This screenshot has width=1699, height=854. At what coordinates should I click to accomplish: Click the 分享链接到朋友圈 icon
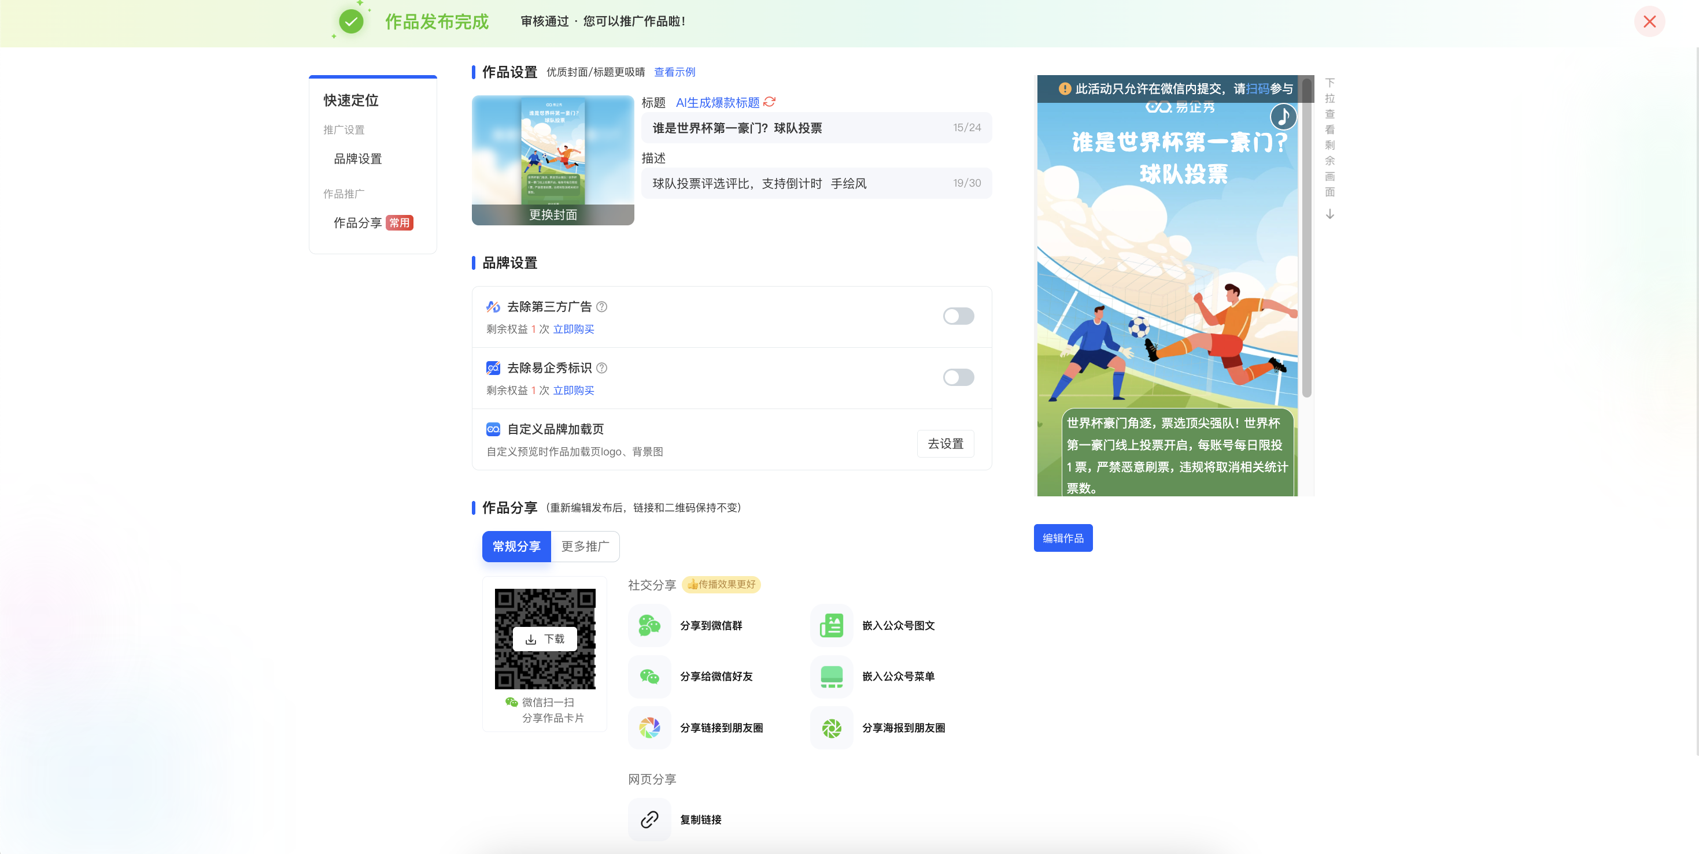pos(649,727)
